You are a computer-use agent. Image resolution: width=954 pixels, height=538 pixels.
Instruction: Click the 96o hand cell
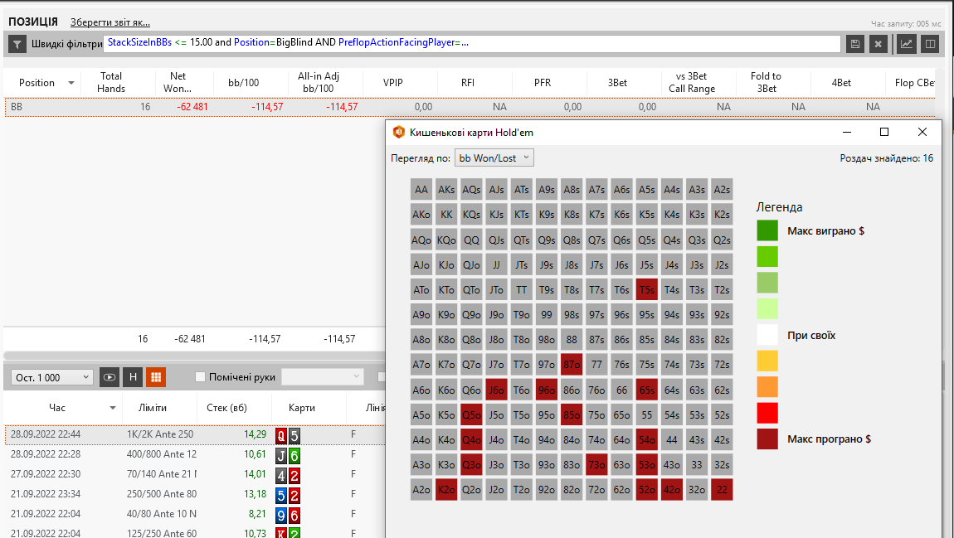coord(547,390)
